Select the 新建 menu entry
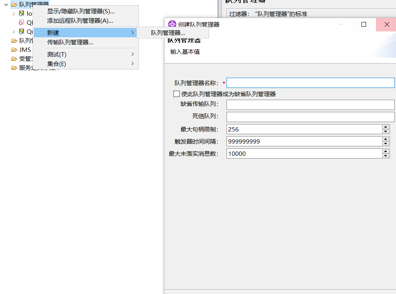 (85, 33)
